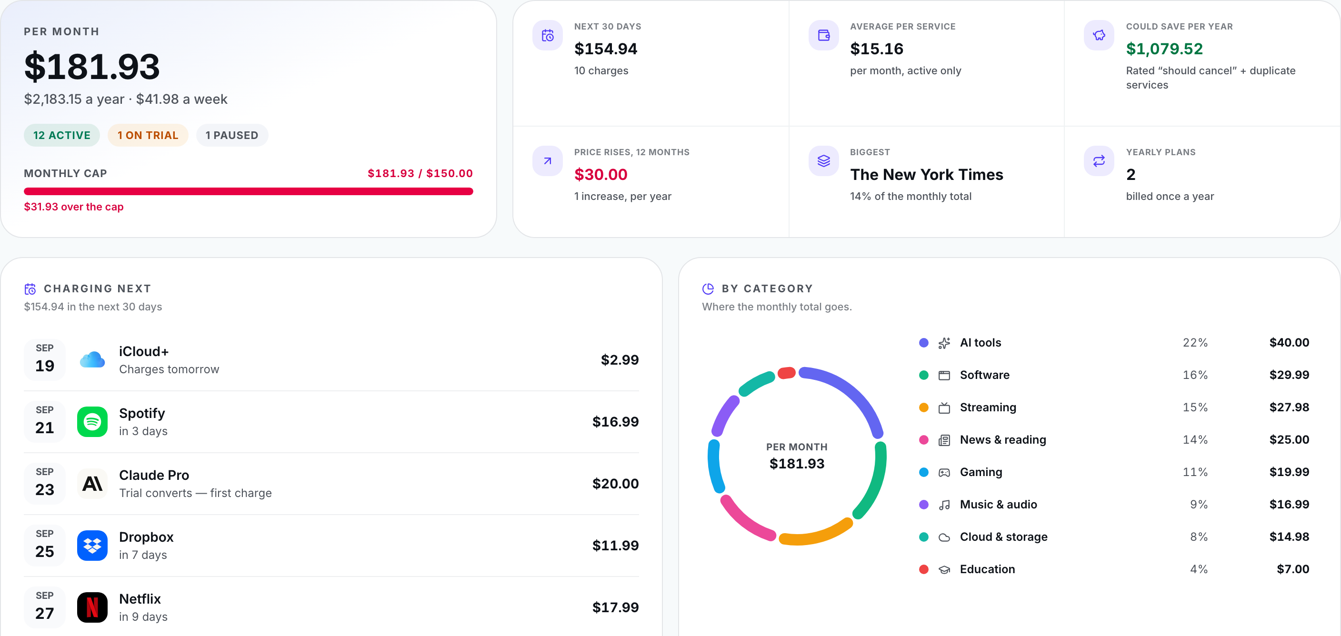Click the red color dot for Education

pyautogui.click(x=924, y=569)
